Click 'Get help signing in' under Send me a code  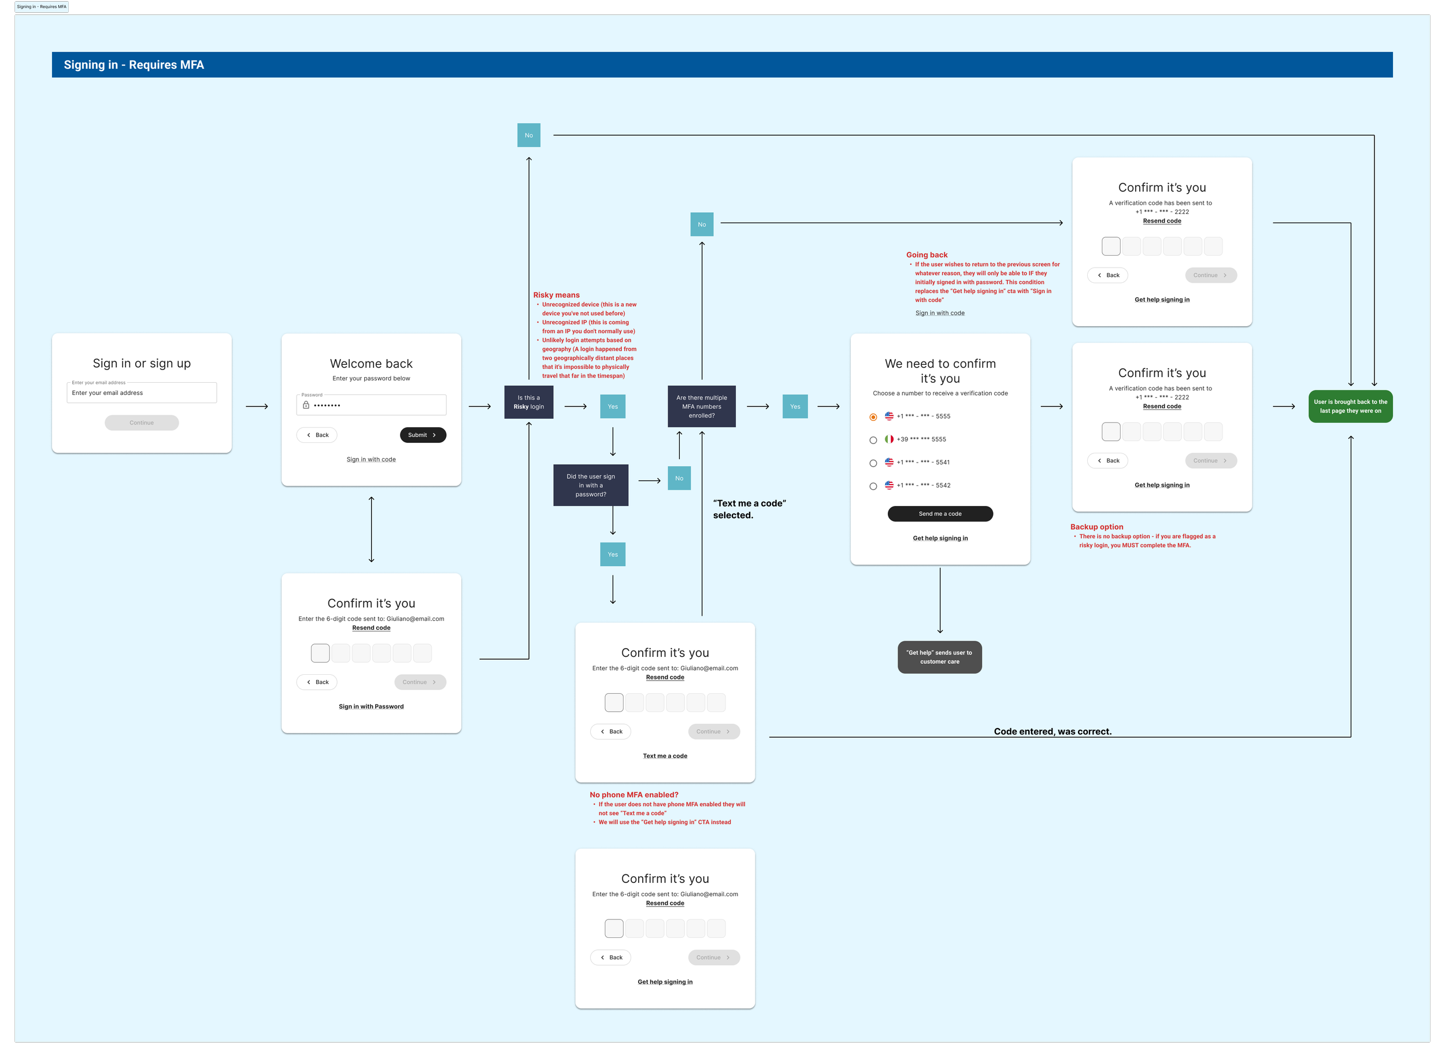pos(940,538)
